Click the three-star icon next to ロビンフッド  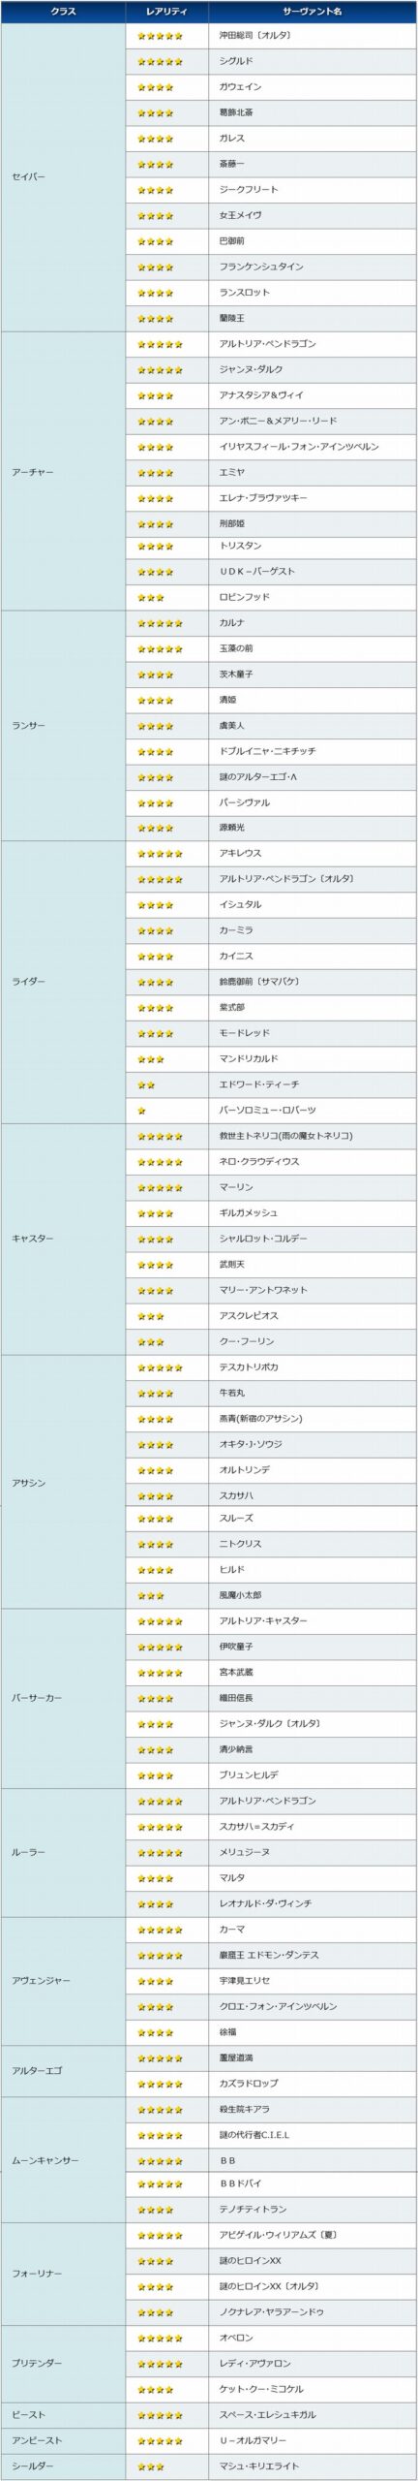tap(150, 597)
